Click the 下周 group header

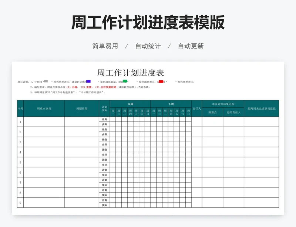click(x=171, y=104)
